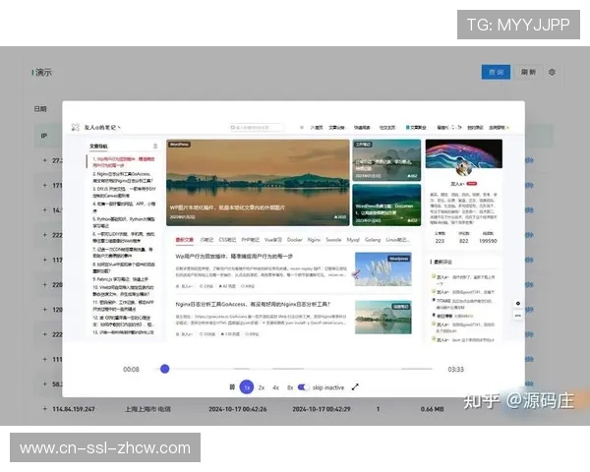Click the blue 查询 button
590x472 pixels.
point(496,72)
